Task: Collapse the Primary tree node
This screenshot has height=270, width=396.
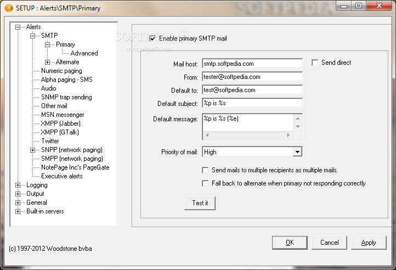Action: [48, 45]
